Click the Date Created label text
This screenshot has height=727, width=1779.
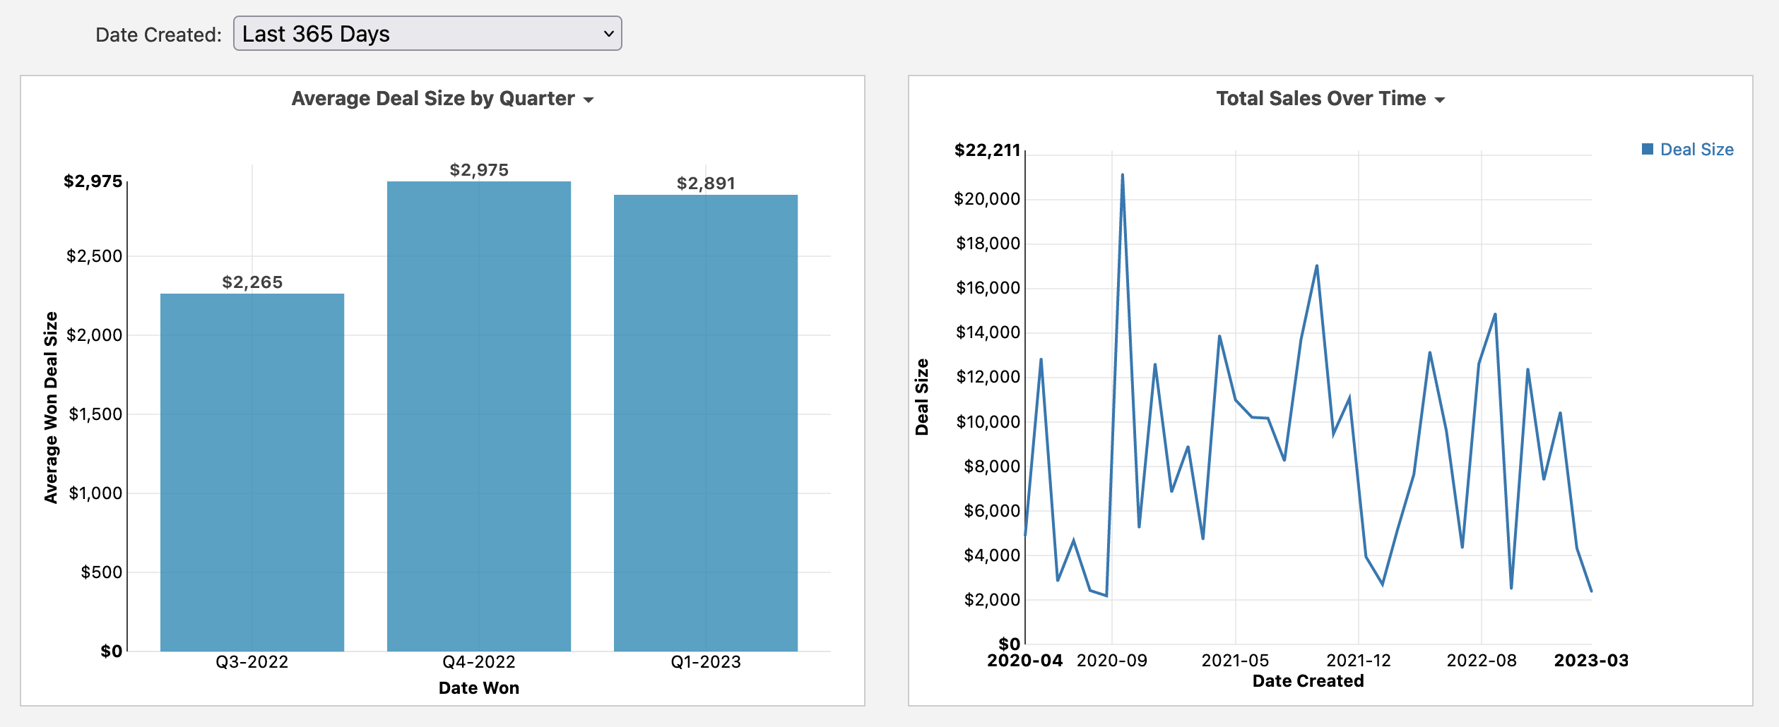tap(156, 32)
